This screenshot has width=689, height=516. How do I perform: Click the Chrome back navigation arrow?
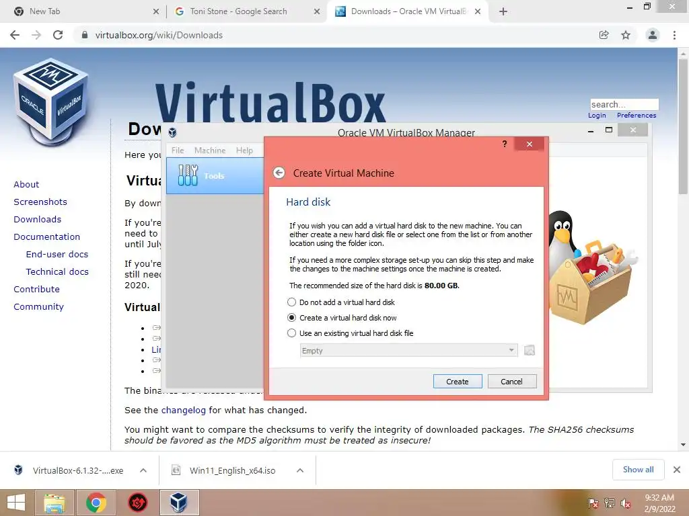click(15, 35)
